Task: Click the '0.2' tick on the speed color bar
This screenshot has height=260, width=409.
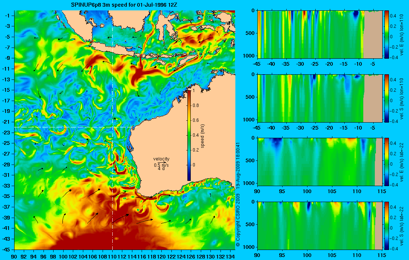Action: point(196,150)
